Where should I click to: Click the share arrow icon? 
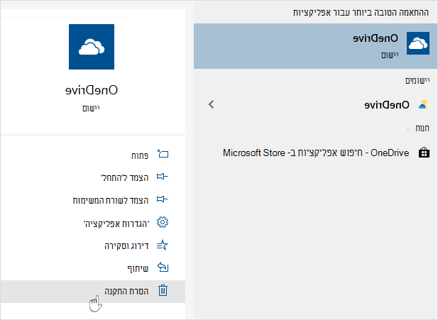[x=163, y=267]
